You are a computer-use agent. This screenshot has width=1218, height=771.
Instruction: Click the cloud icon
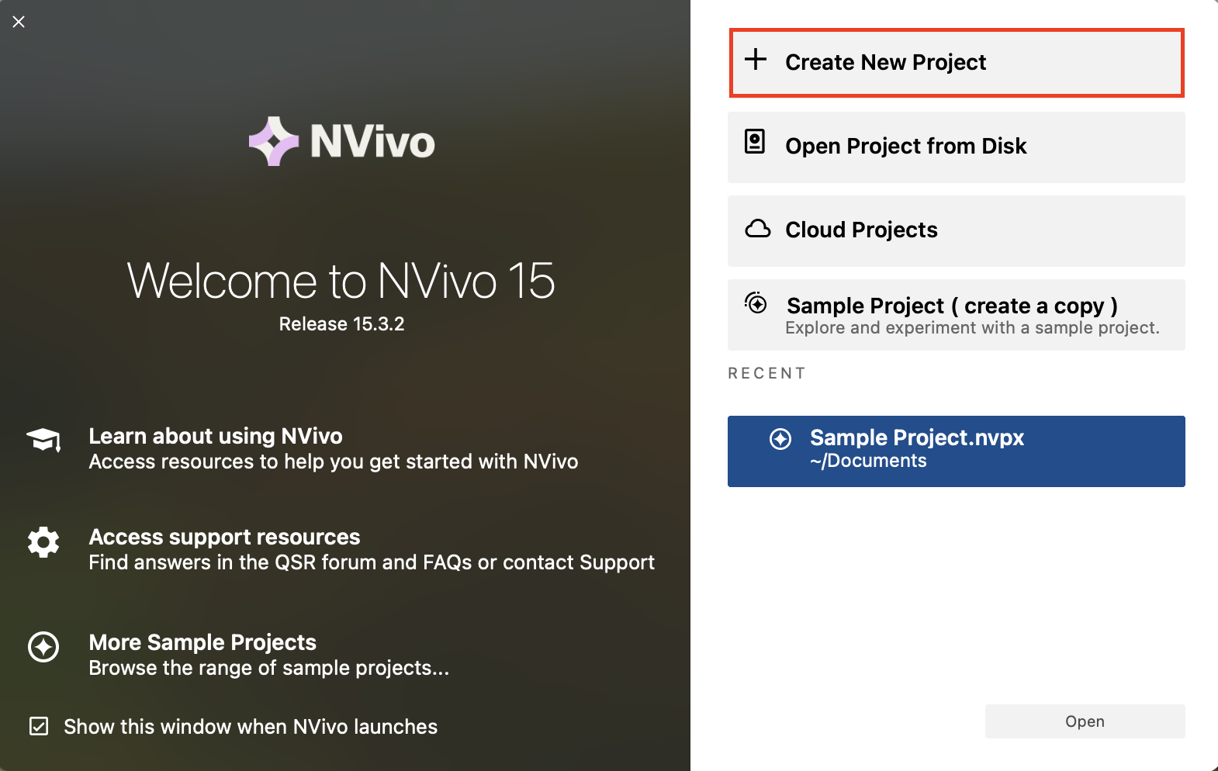(758, 228)
